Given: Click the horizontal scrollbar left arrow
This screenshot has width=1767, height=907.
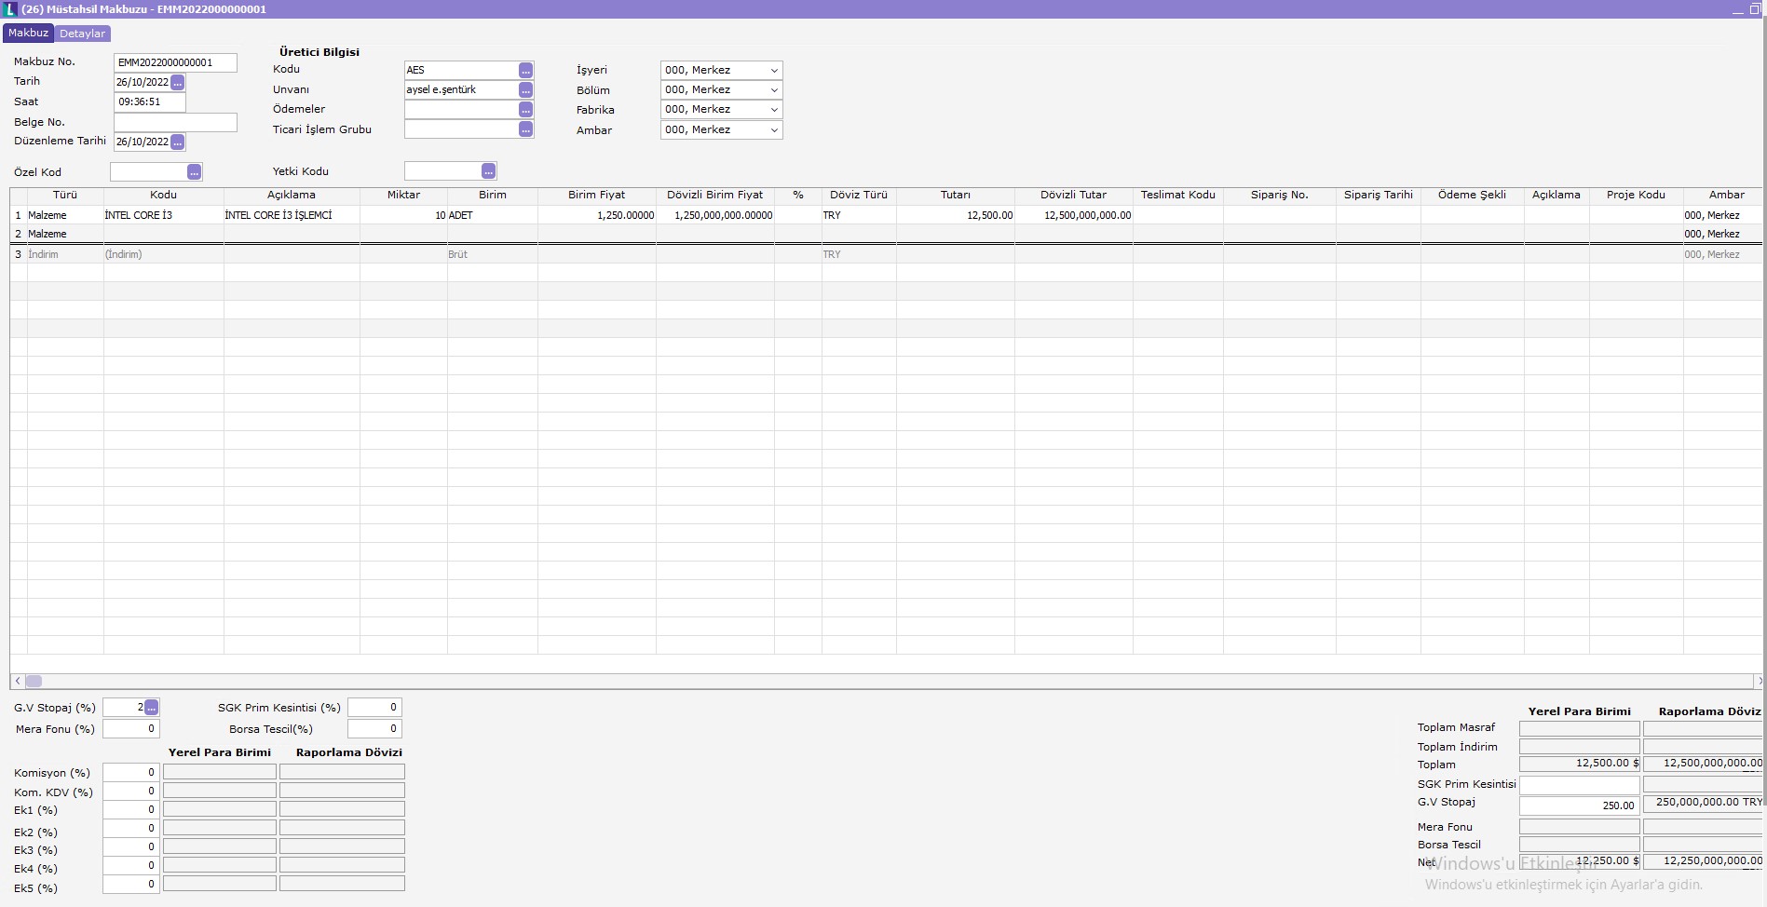Looking at the screenshot, I should pyautogui.click(x=18, y=682).
